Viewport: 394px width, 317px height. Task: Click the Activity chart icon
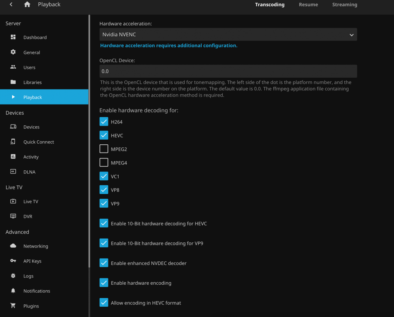pos(13,157)
